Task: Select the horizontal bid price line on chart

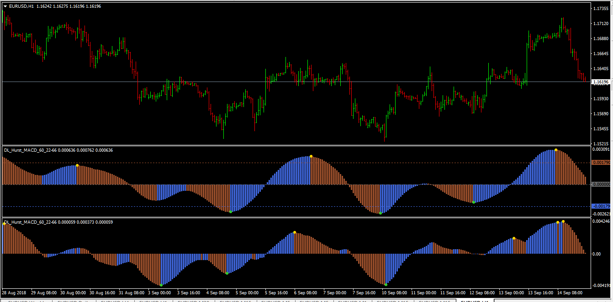Action: pyautogui.click(x=296, y=82)
